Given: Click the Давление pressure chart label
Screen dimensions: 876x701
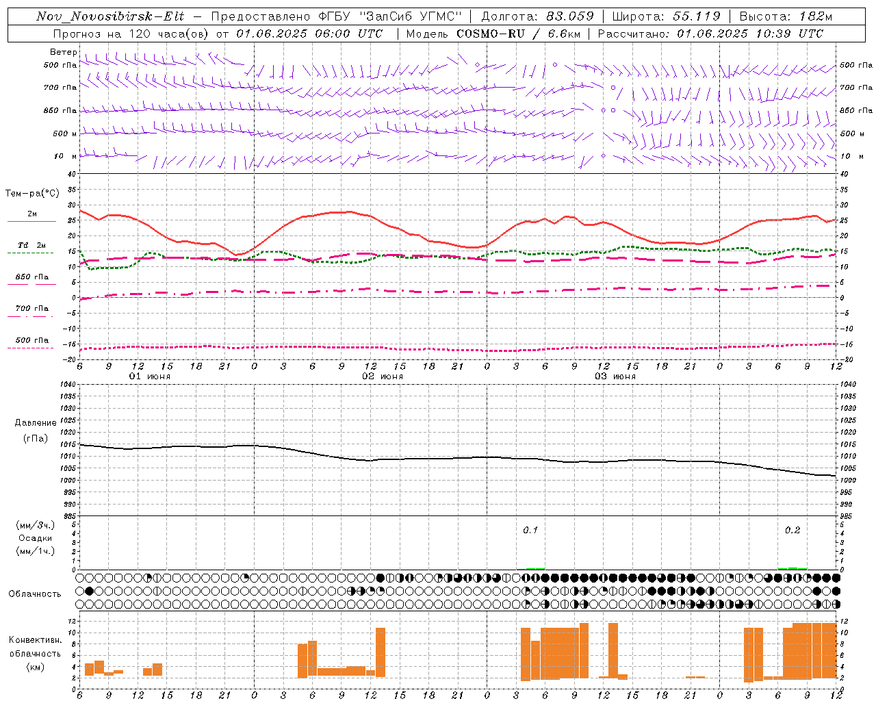Looking at the screenshot, I should (x=36, y=423).
